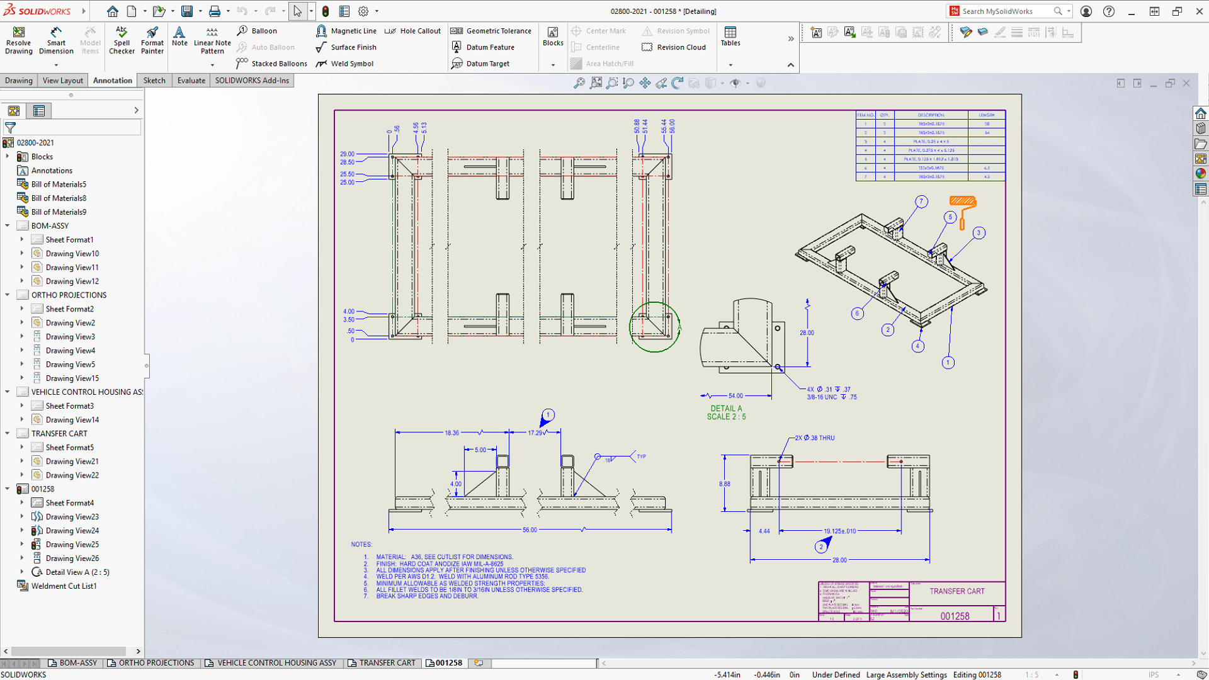Toggle the traffic light rebuild icon
1209x680 pixels.
point(326,11)
